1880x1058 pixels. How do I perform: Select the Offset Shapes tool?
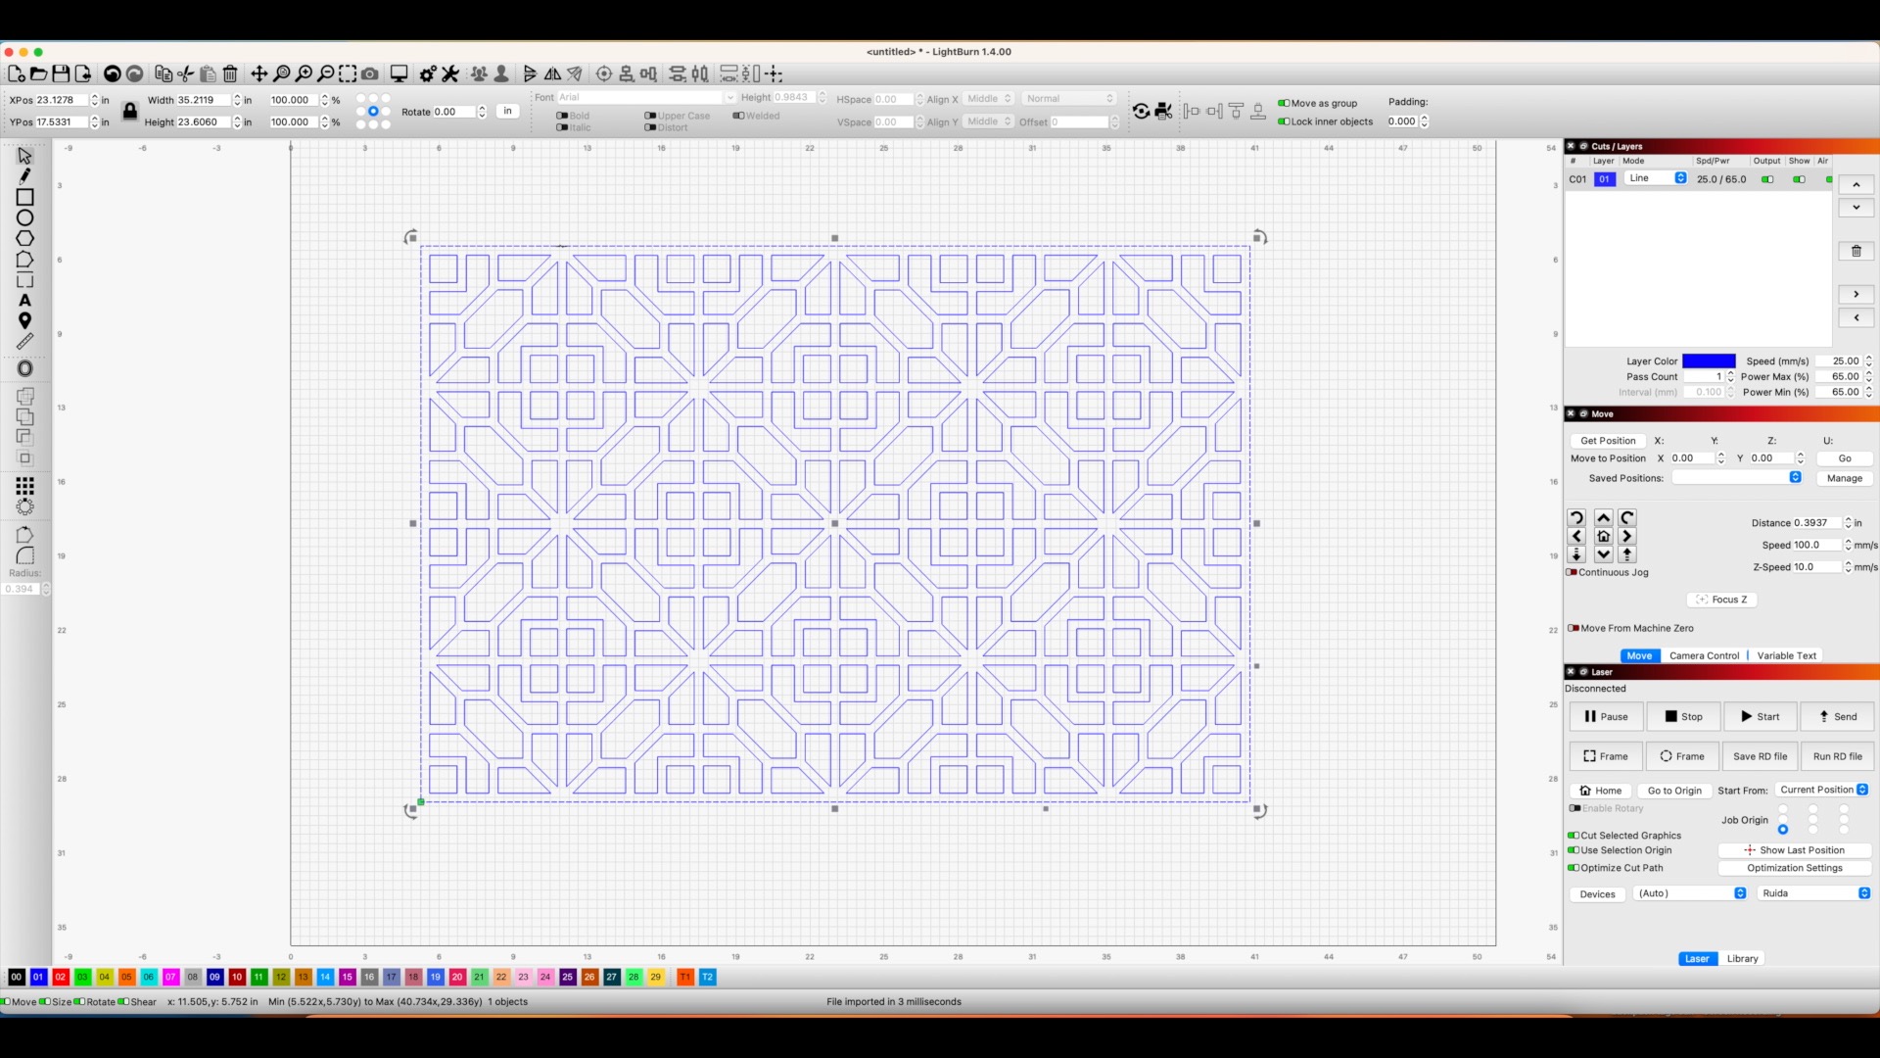[x=24, y=368]
